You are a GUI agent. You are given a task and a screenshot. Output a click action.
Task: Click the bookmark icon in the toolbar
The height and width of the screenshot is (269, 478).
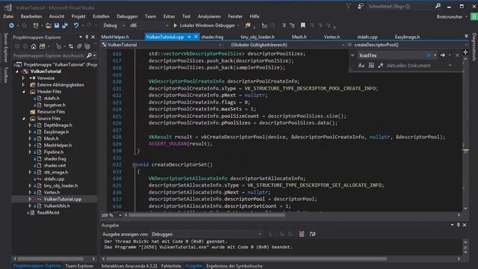302,25
